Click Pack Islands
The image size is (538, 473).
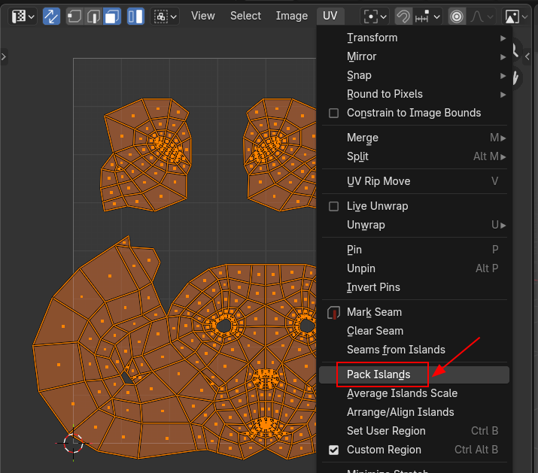[414, 375]
